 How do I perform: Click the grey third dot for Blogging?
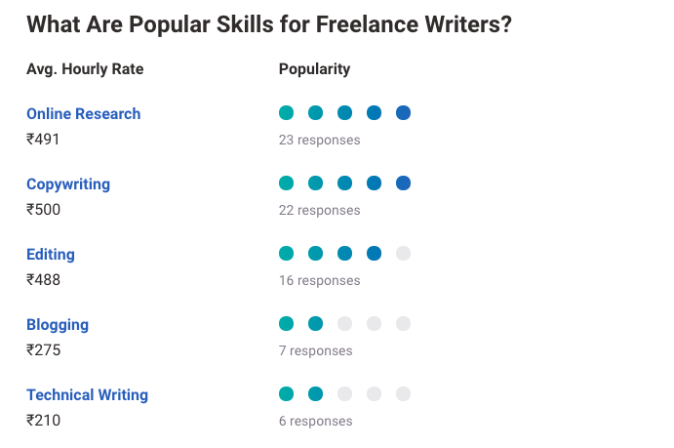344,324
